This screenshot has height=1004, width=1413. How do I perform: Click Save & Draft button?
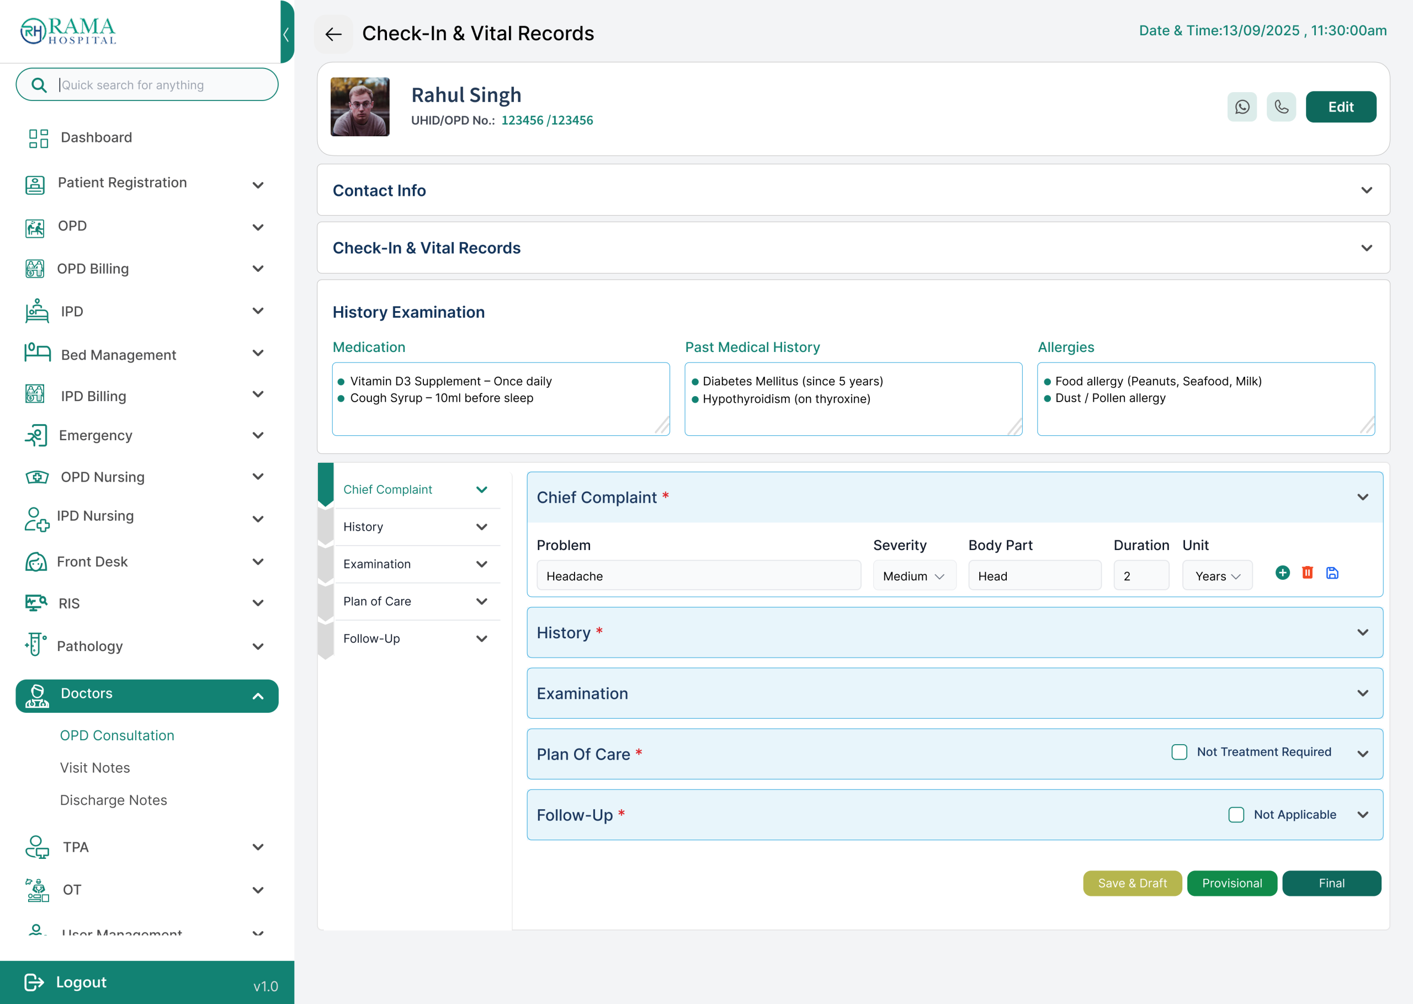pos(1132,883)
